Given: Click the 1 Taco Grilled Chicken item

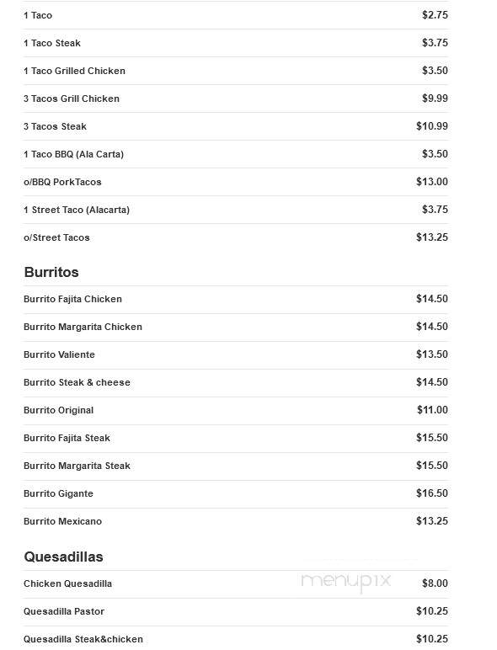Looking at the screenshot, I should point(236,71).
